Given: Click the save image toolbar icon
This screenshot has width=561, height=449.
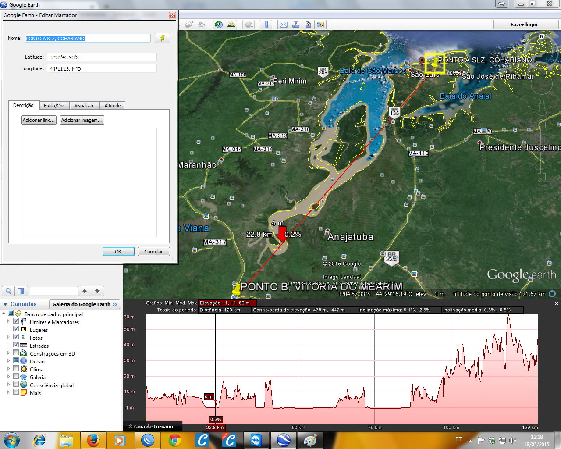Looking at the screenshot, I should [308, 25].
